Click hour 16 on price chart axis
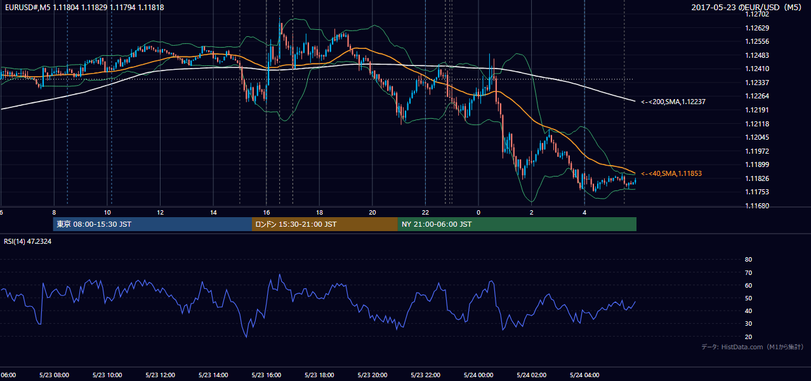Image resolution: width=811 pixels, height=381 pixels. click(267, 212)
